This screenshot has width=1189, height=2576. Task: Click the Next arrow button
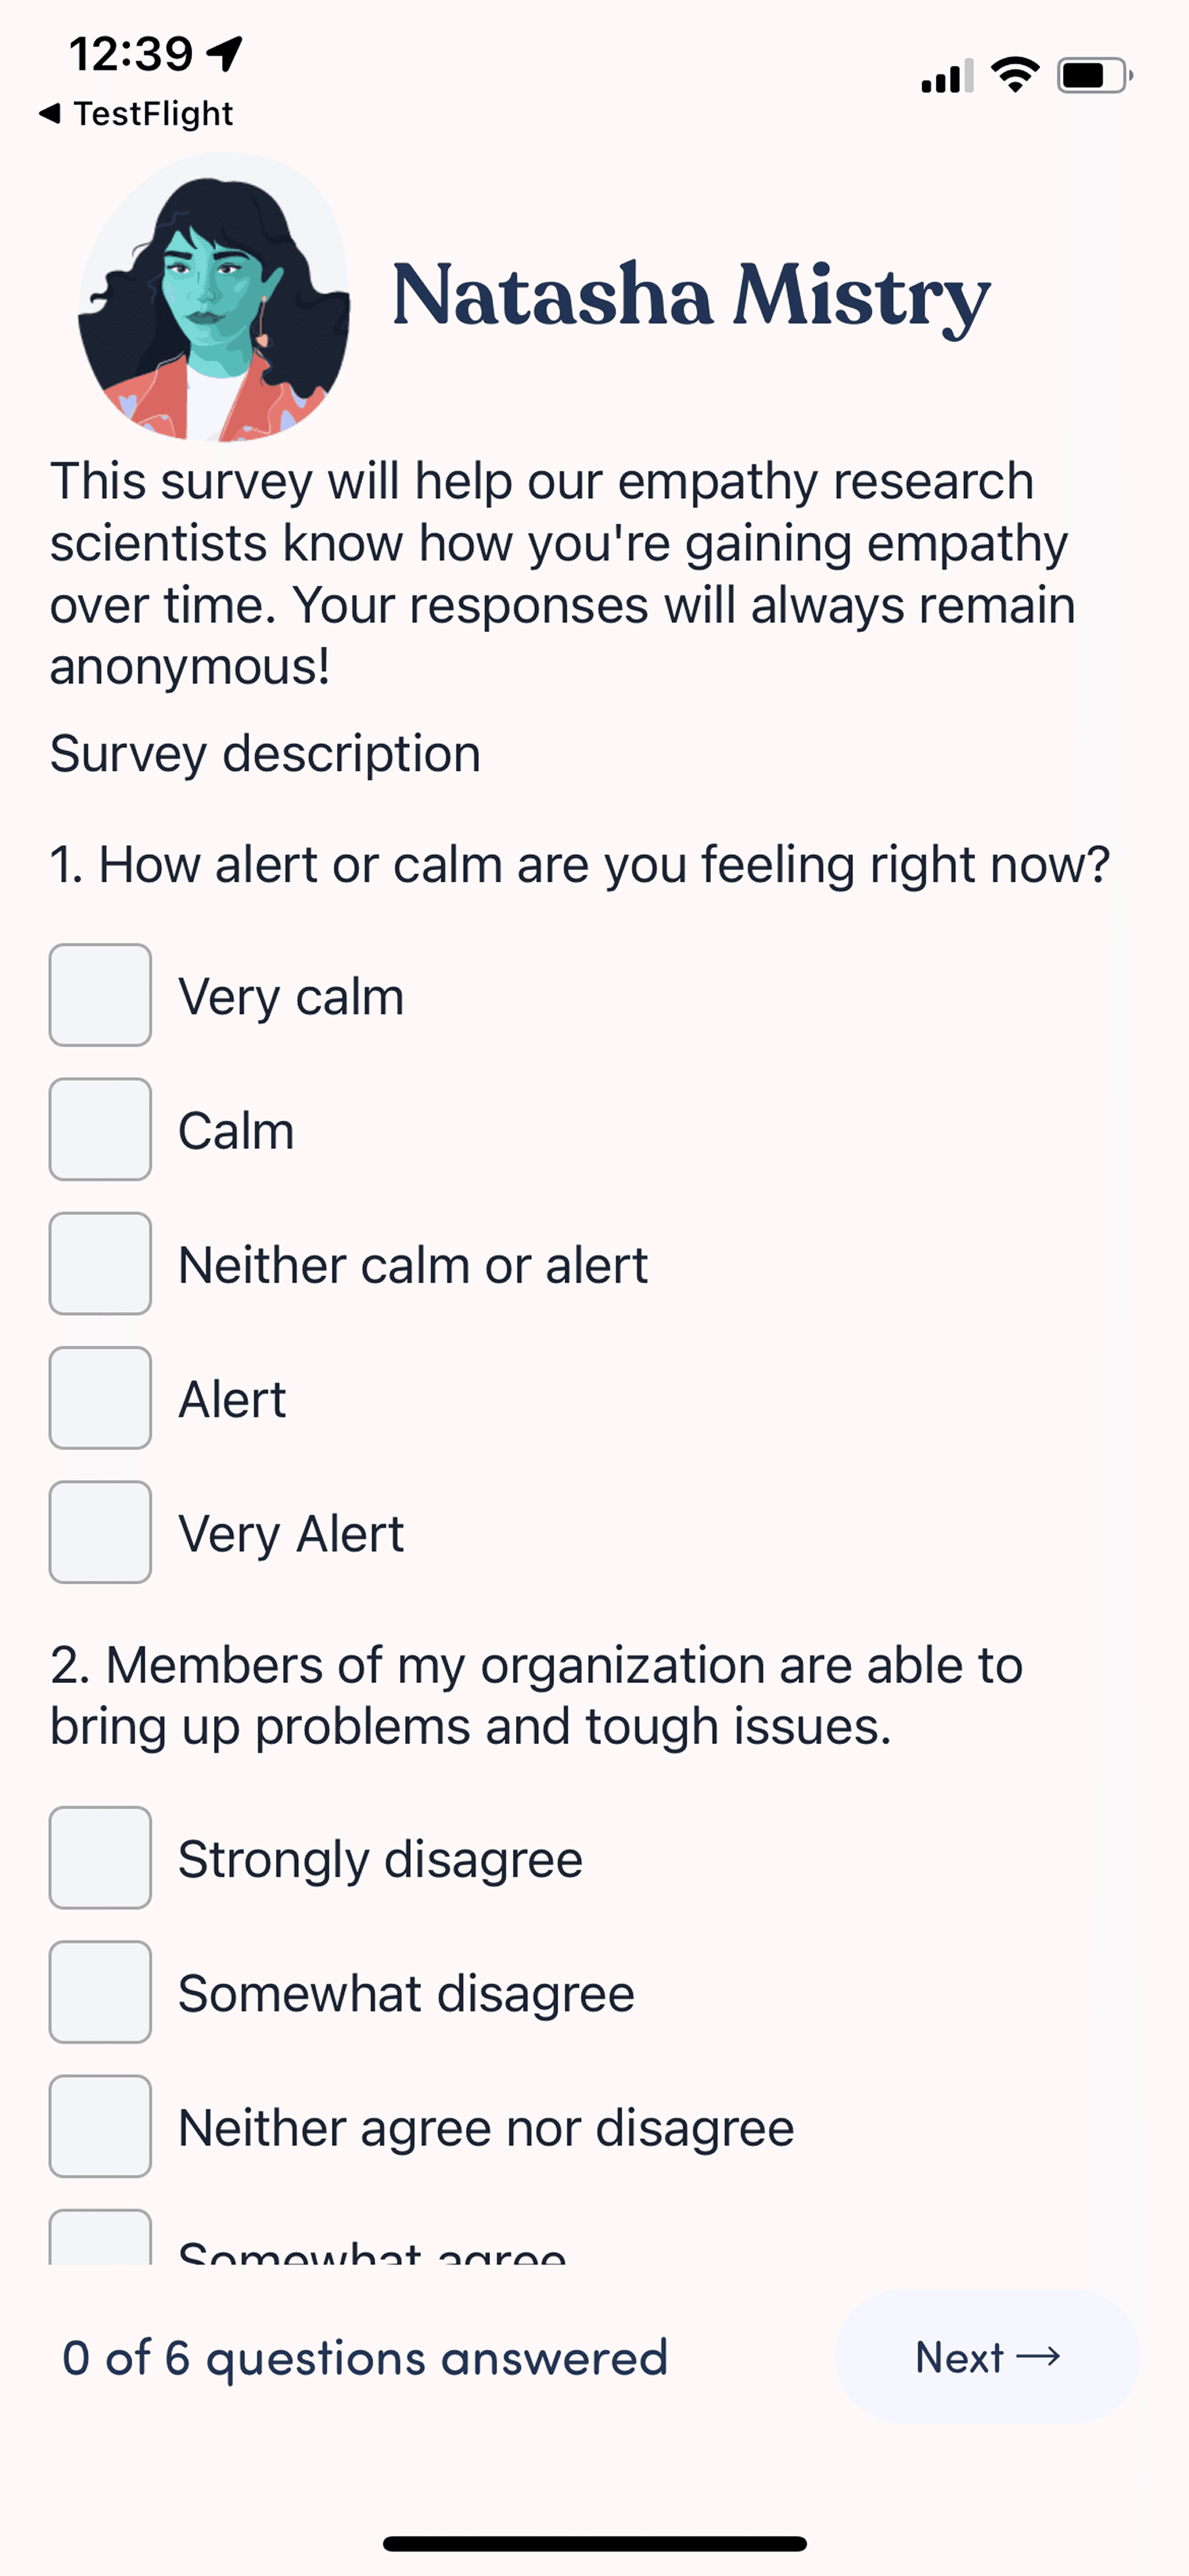pyautogui.click(x=988, y=2357)
